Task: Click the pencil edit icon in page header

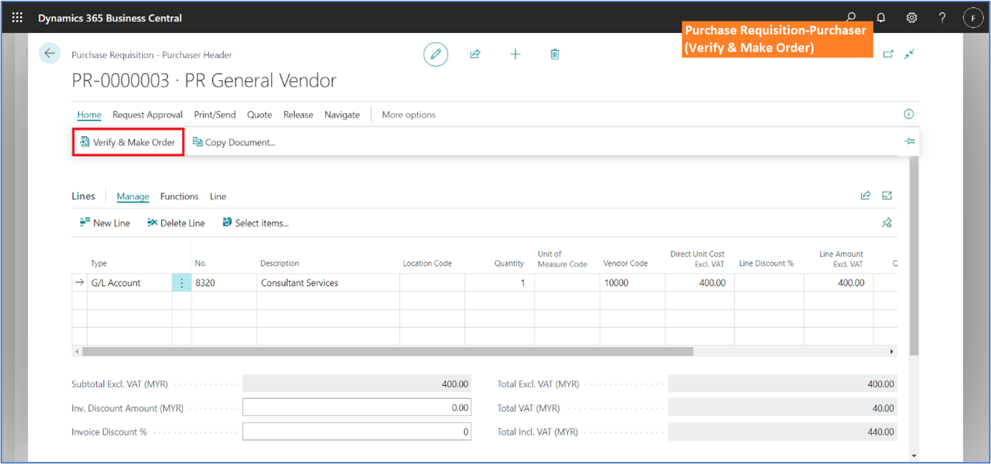Action: [x=435, y=54]
